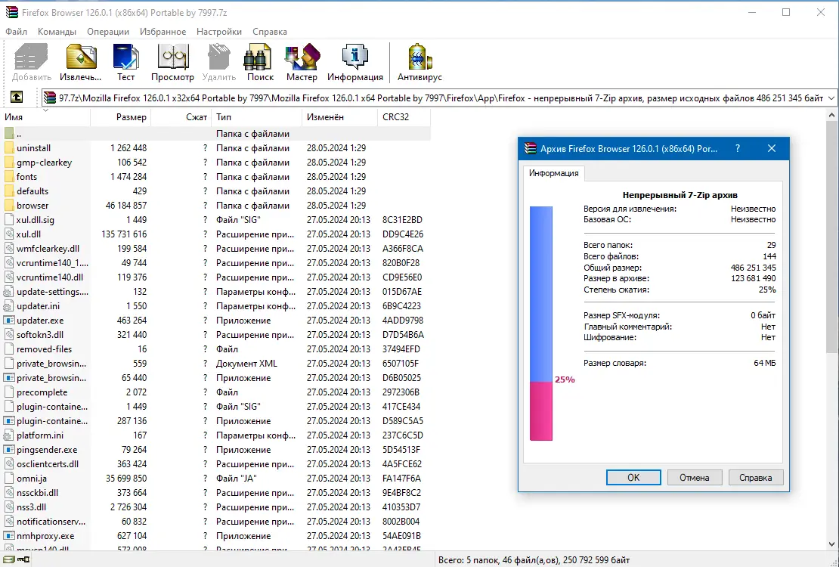The image size is (839, 567).
Task: Click the key icon in status bar
Action: click(23, 559)
